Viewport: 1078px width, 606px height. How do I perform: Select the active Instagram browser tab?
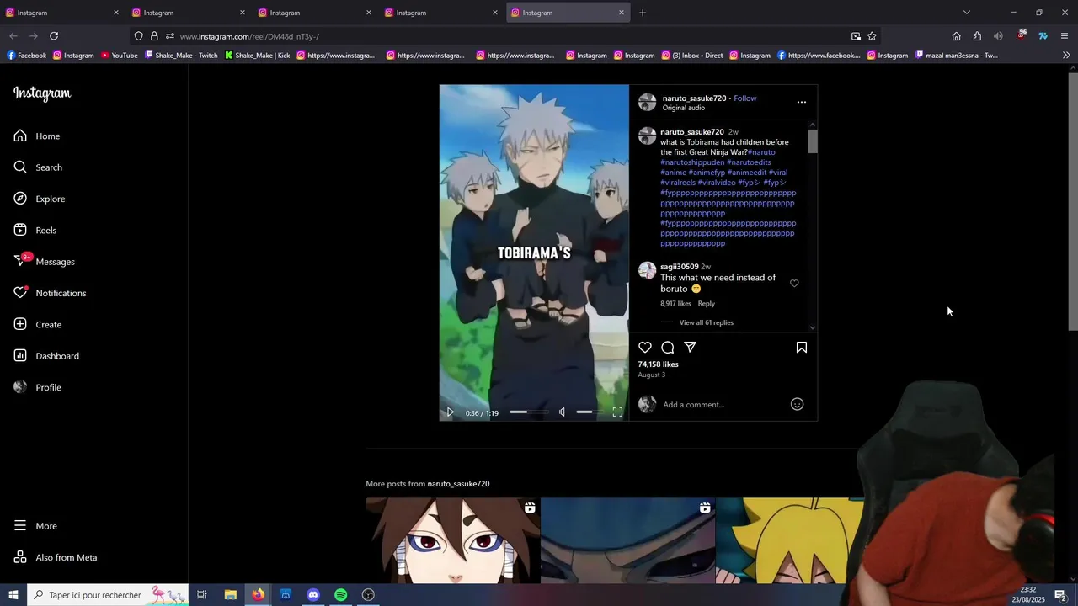point(568,13)
